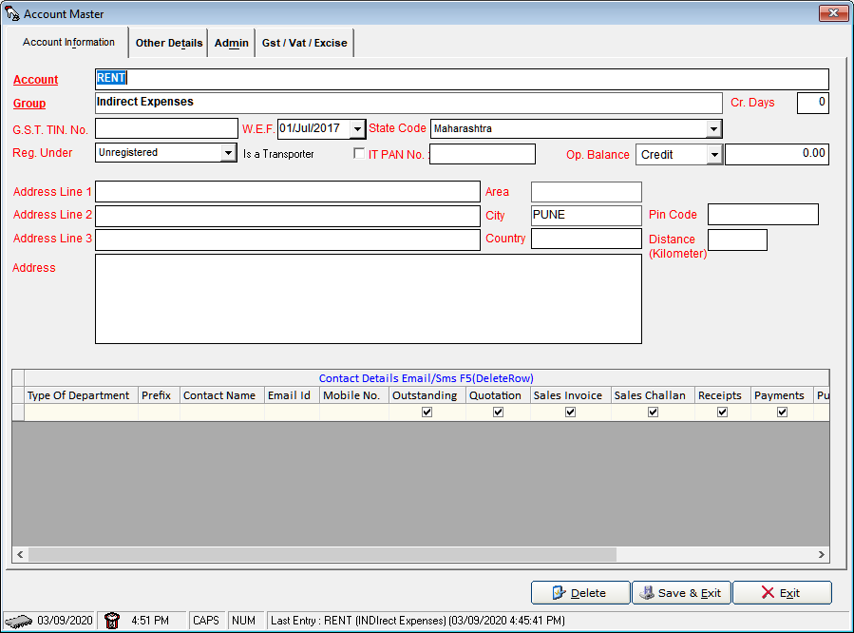Expand the Op. Balance Credit dropdown
This screenshot has width=854, height=633.
[714, 155]
